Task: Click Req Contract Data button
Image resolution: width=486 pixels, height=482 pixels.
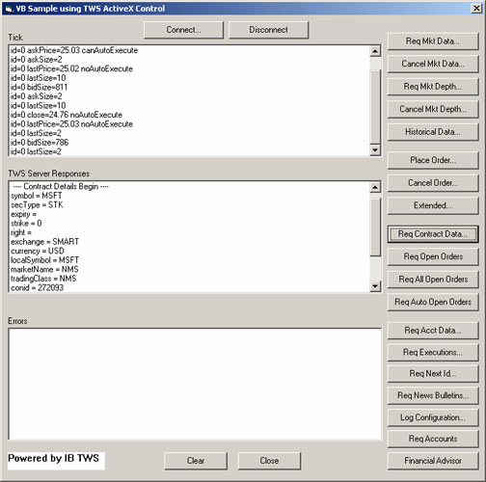Action: coord(433,234)
